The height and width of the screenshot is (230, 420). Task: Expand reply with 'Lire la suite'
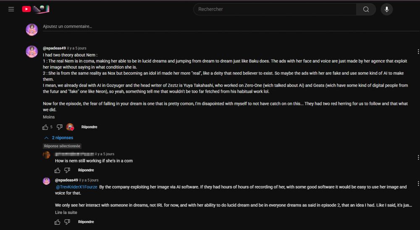[x=66, y=212]
